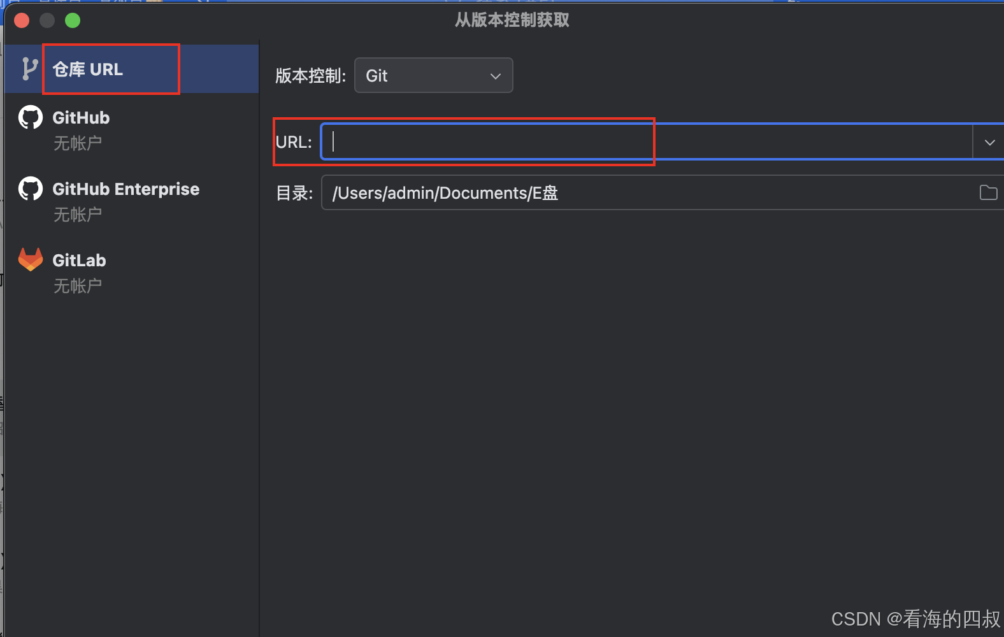Click the yellow minimize button on dialog

pyautogui.click(x=47, y=20)
